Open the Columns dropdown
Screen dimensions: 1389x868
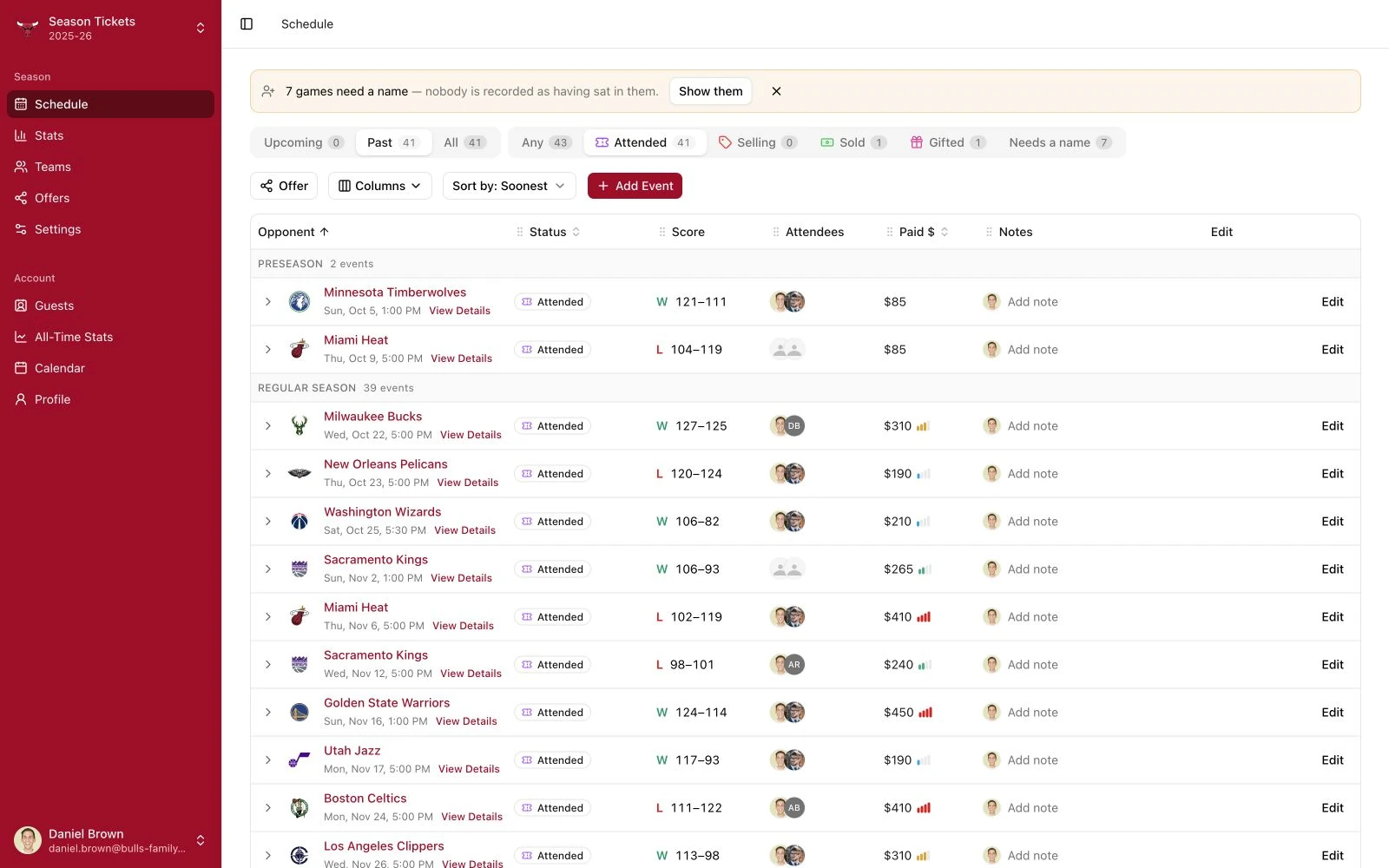[380, 186]
